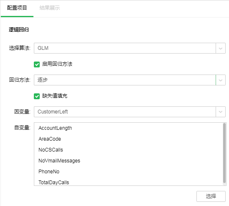Click the 启用回归方法 label text
This screenshot has width=229, height=206.
[x=57, y=64]
